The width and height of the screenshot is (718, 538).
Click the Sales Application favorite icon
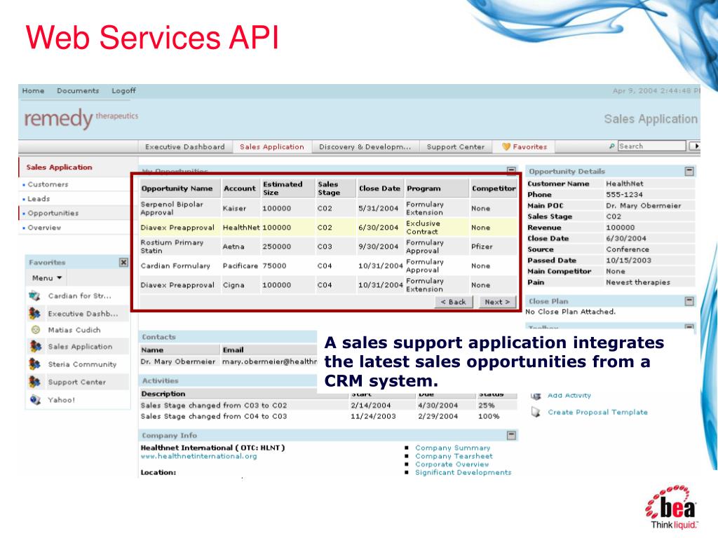pyautogui.click(x=35, y=346)
